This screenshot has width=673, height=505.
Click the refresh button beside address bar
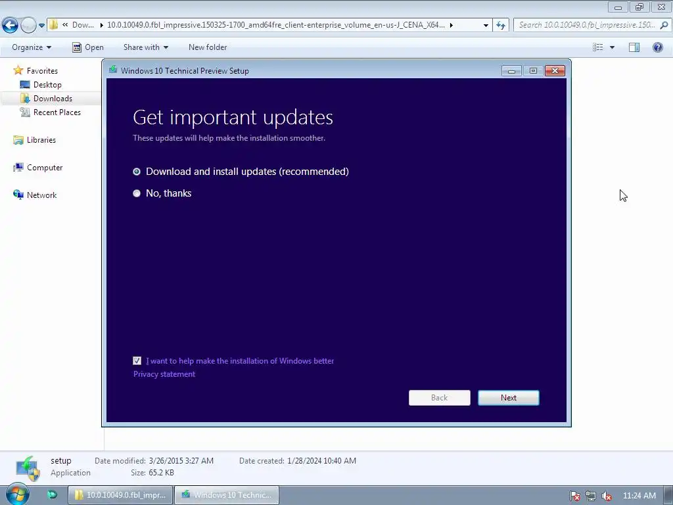500,26
